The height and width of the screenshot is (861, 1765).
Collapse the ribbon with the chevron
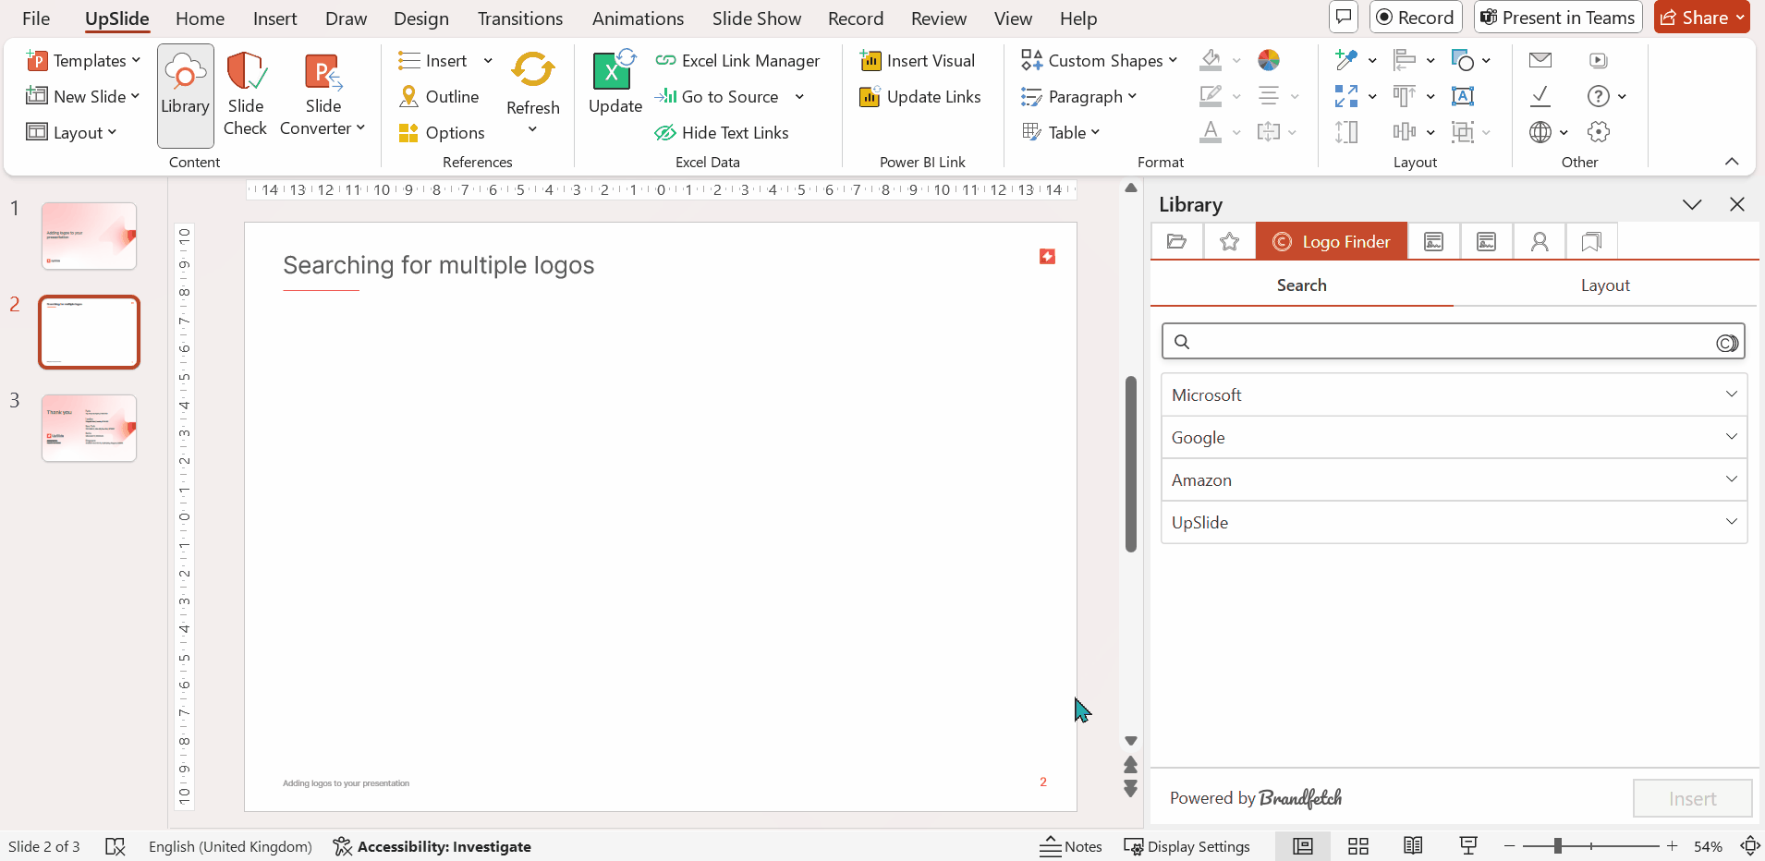(1732, 162)
